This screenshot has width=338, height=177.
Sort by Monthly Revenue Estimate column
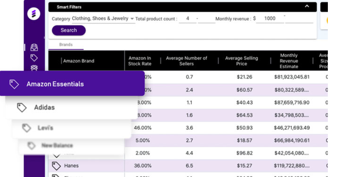[x=289, y=61]
